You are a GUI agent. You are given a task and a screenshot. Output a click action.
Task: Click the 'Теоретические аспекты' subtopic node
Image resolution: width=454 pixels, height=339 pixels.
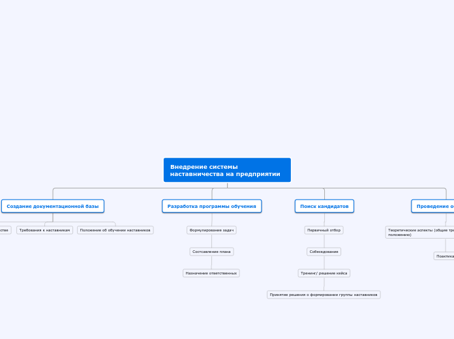coord(420,232)
